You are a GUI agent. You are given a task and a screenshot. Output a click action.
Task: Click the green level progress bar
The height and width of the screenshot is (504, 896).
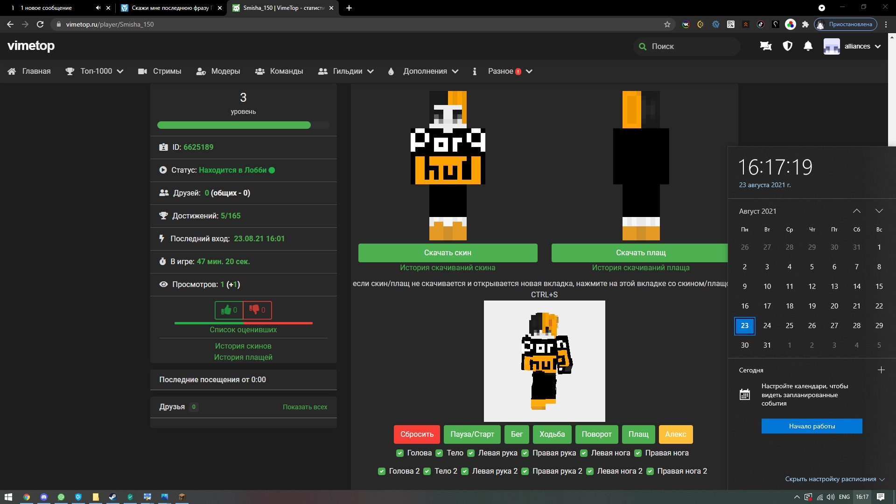pos(234,125)
